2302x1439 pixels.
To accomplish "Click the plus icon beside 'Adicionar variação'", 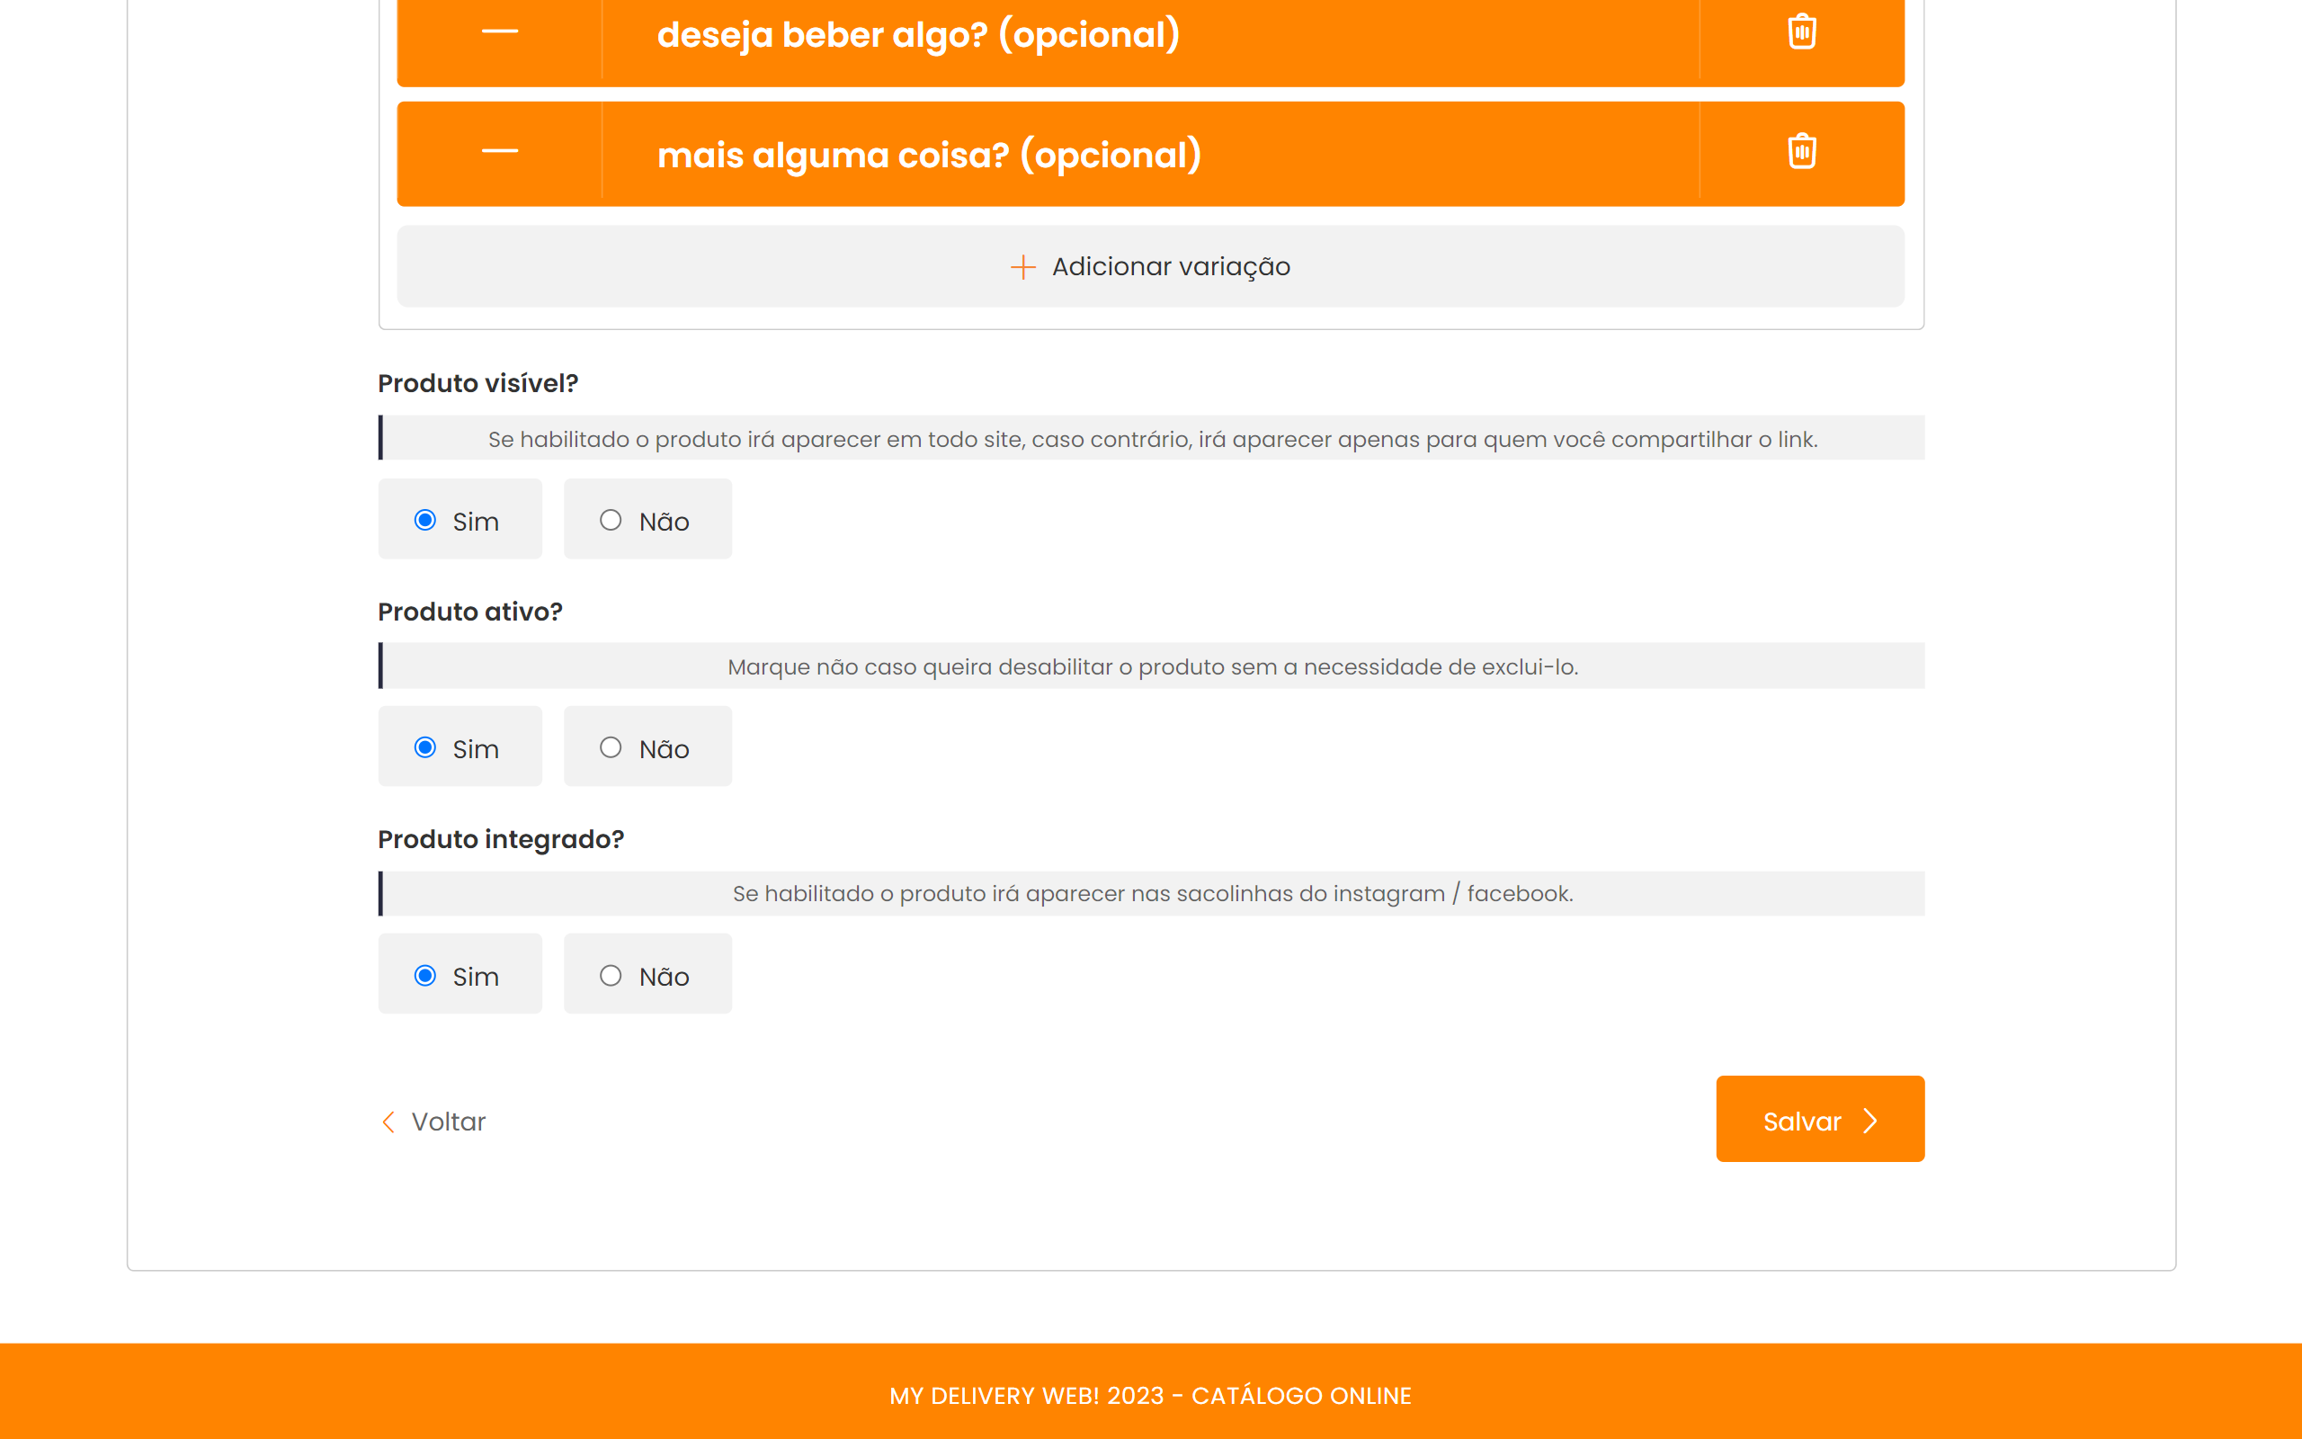I will [x=1022, y=266].
